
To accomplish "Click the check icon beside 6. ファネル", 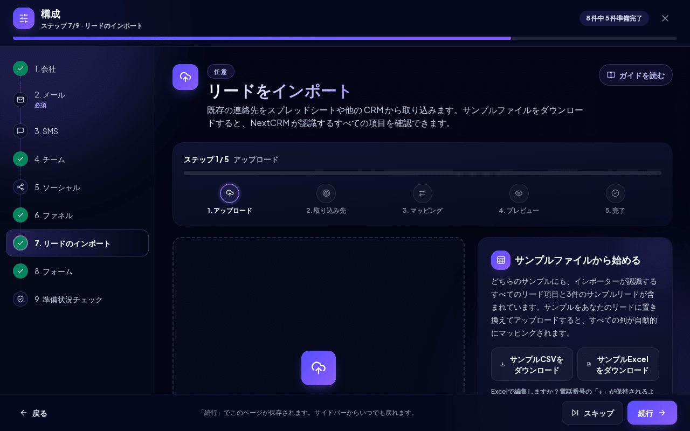I will click(x=20, y=215).
